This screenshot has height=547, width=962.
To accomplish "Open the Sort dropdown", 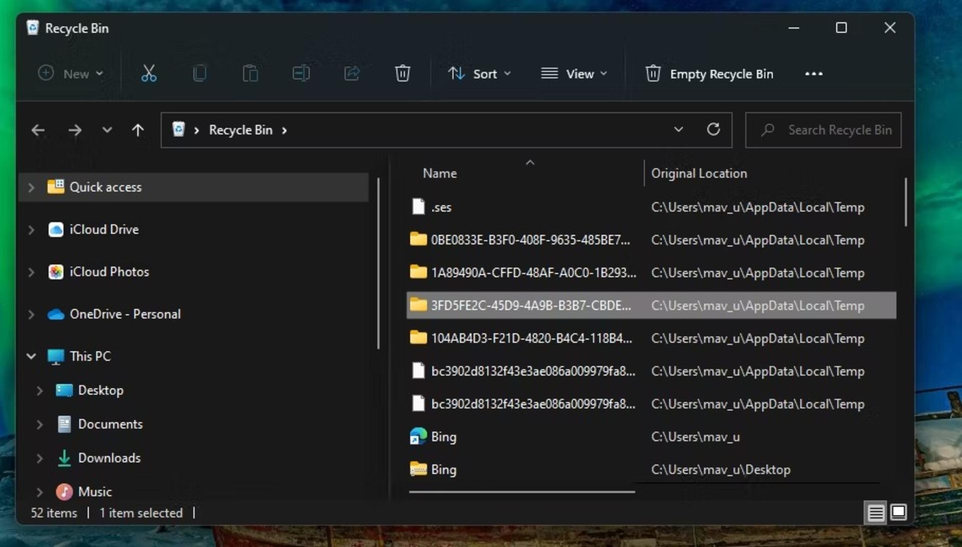I will 479,74.
